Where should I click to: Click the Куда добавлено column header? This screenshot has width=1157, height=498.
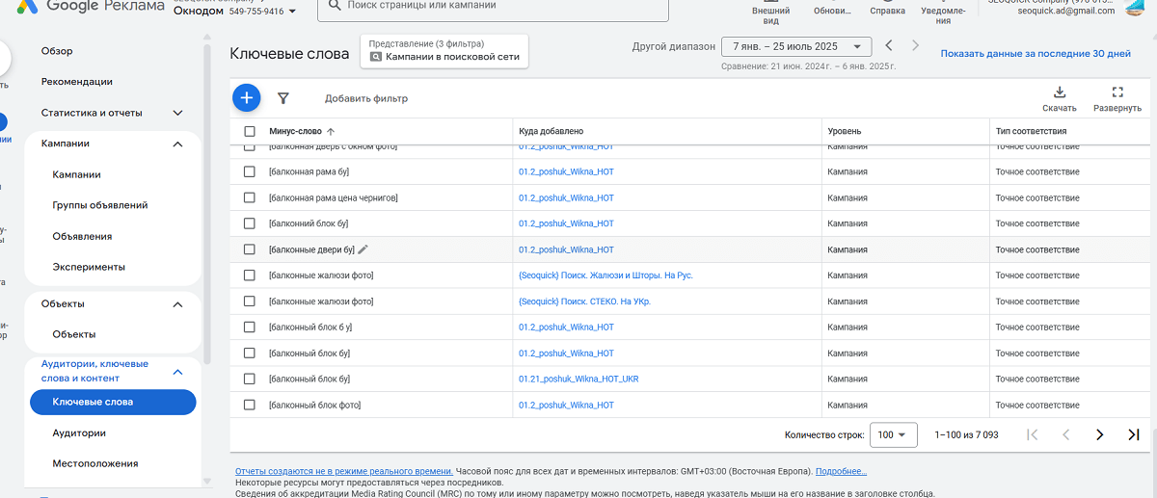(x=551, y=131)
